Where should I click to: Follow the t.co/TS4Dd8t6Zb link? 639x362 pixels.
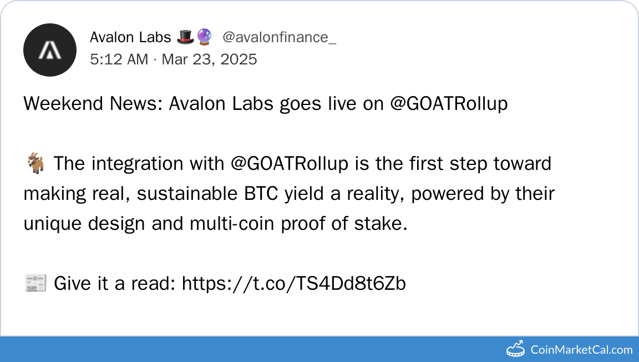[x=293, y=284]
